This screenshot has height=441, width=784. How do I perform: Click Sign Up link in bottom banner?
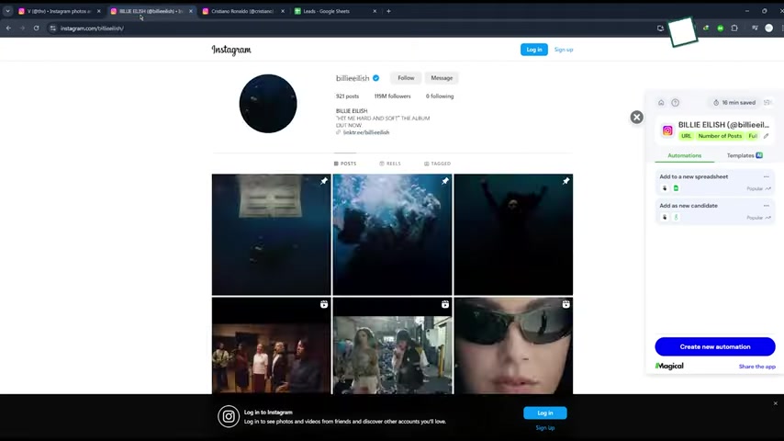pos(545,428)
